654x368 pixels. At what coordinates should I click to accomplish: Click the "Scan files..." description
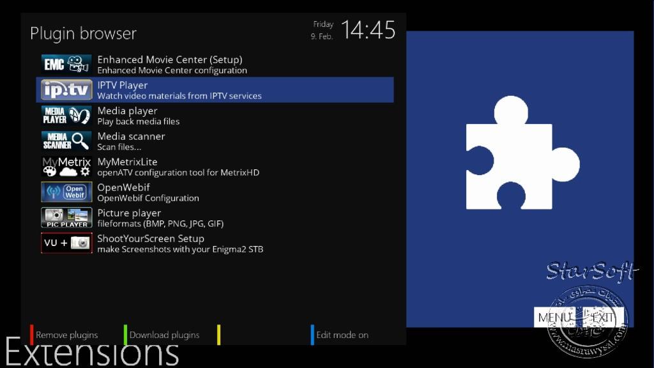(119, 147)
